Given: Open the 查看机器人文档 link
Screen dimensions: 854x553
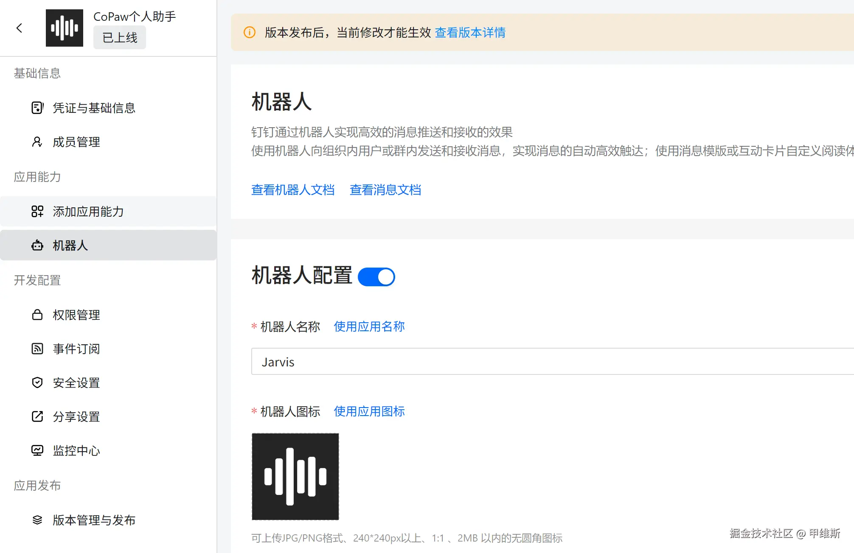Looking at the screenshot, I should 293,190.
